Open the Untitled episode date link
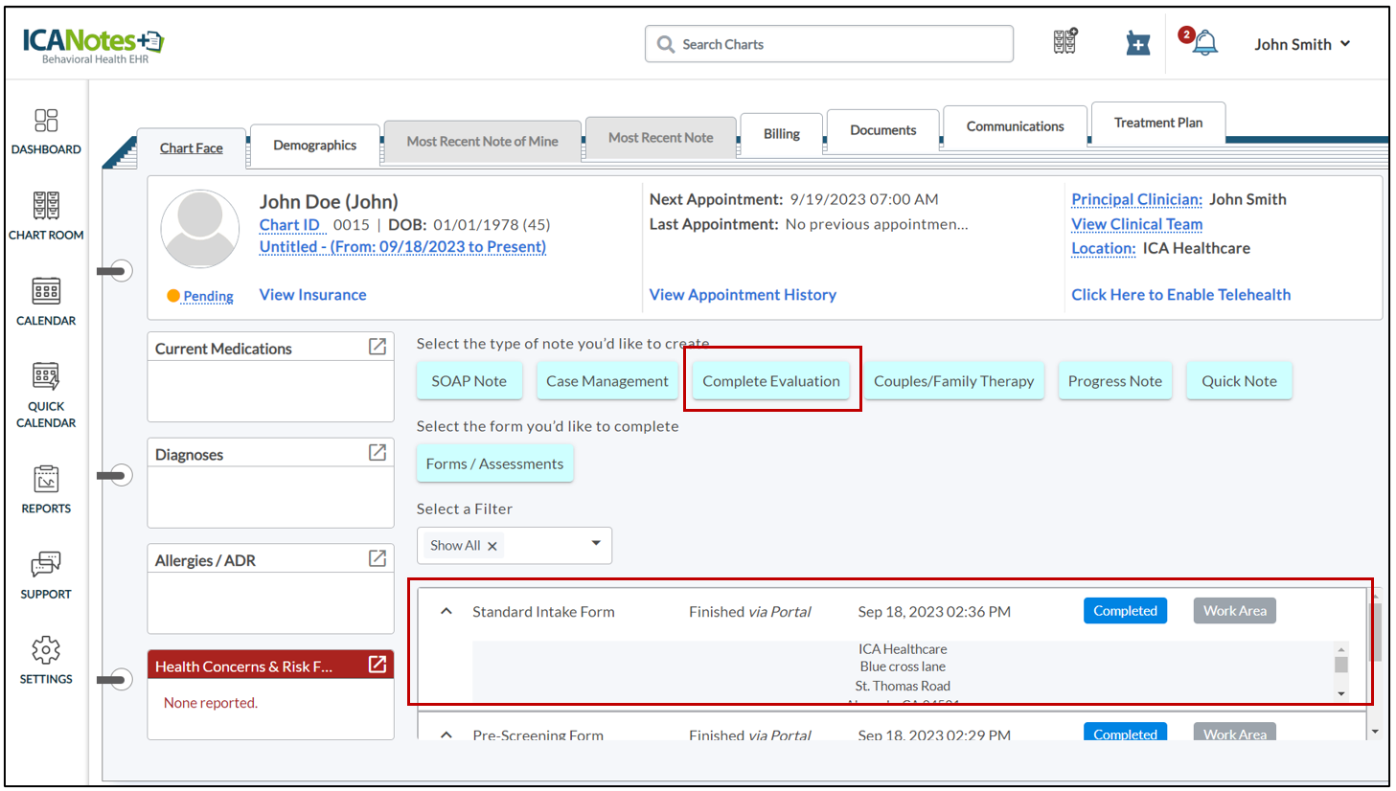Viewport: 1396px width, 791px height. click(402, 247)
